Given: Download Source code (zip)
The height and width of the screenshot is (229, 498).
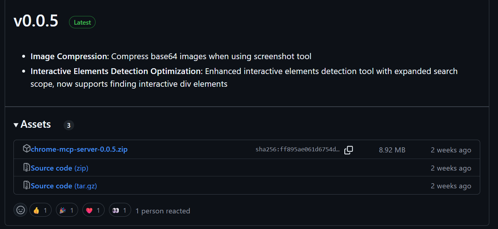Looking at the screenshot, I should click(x=60, y=168).
